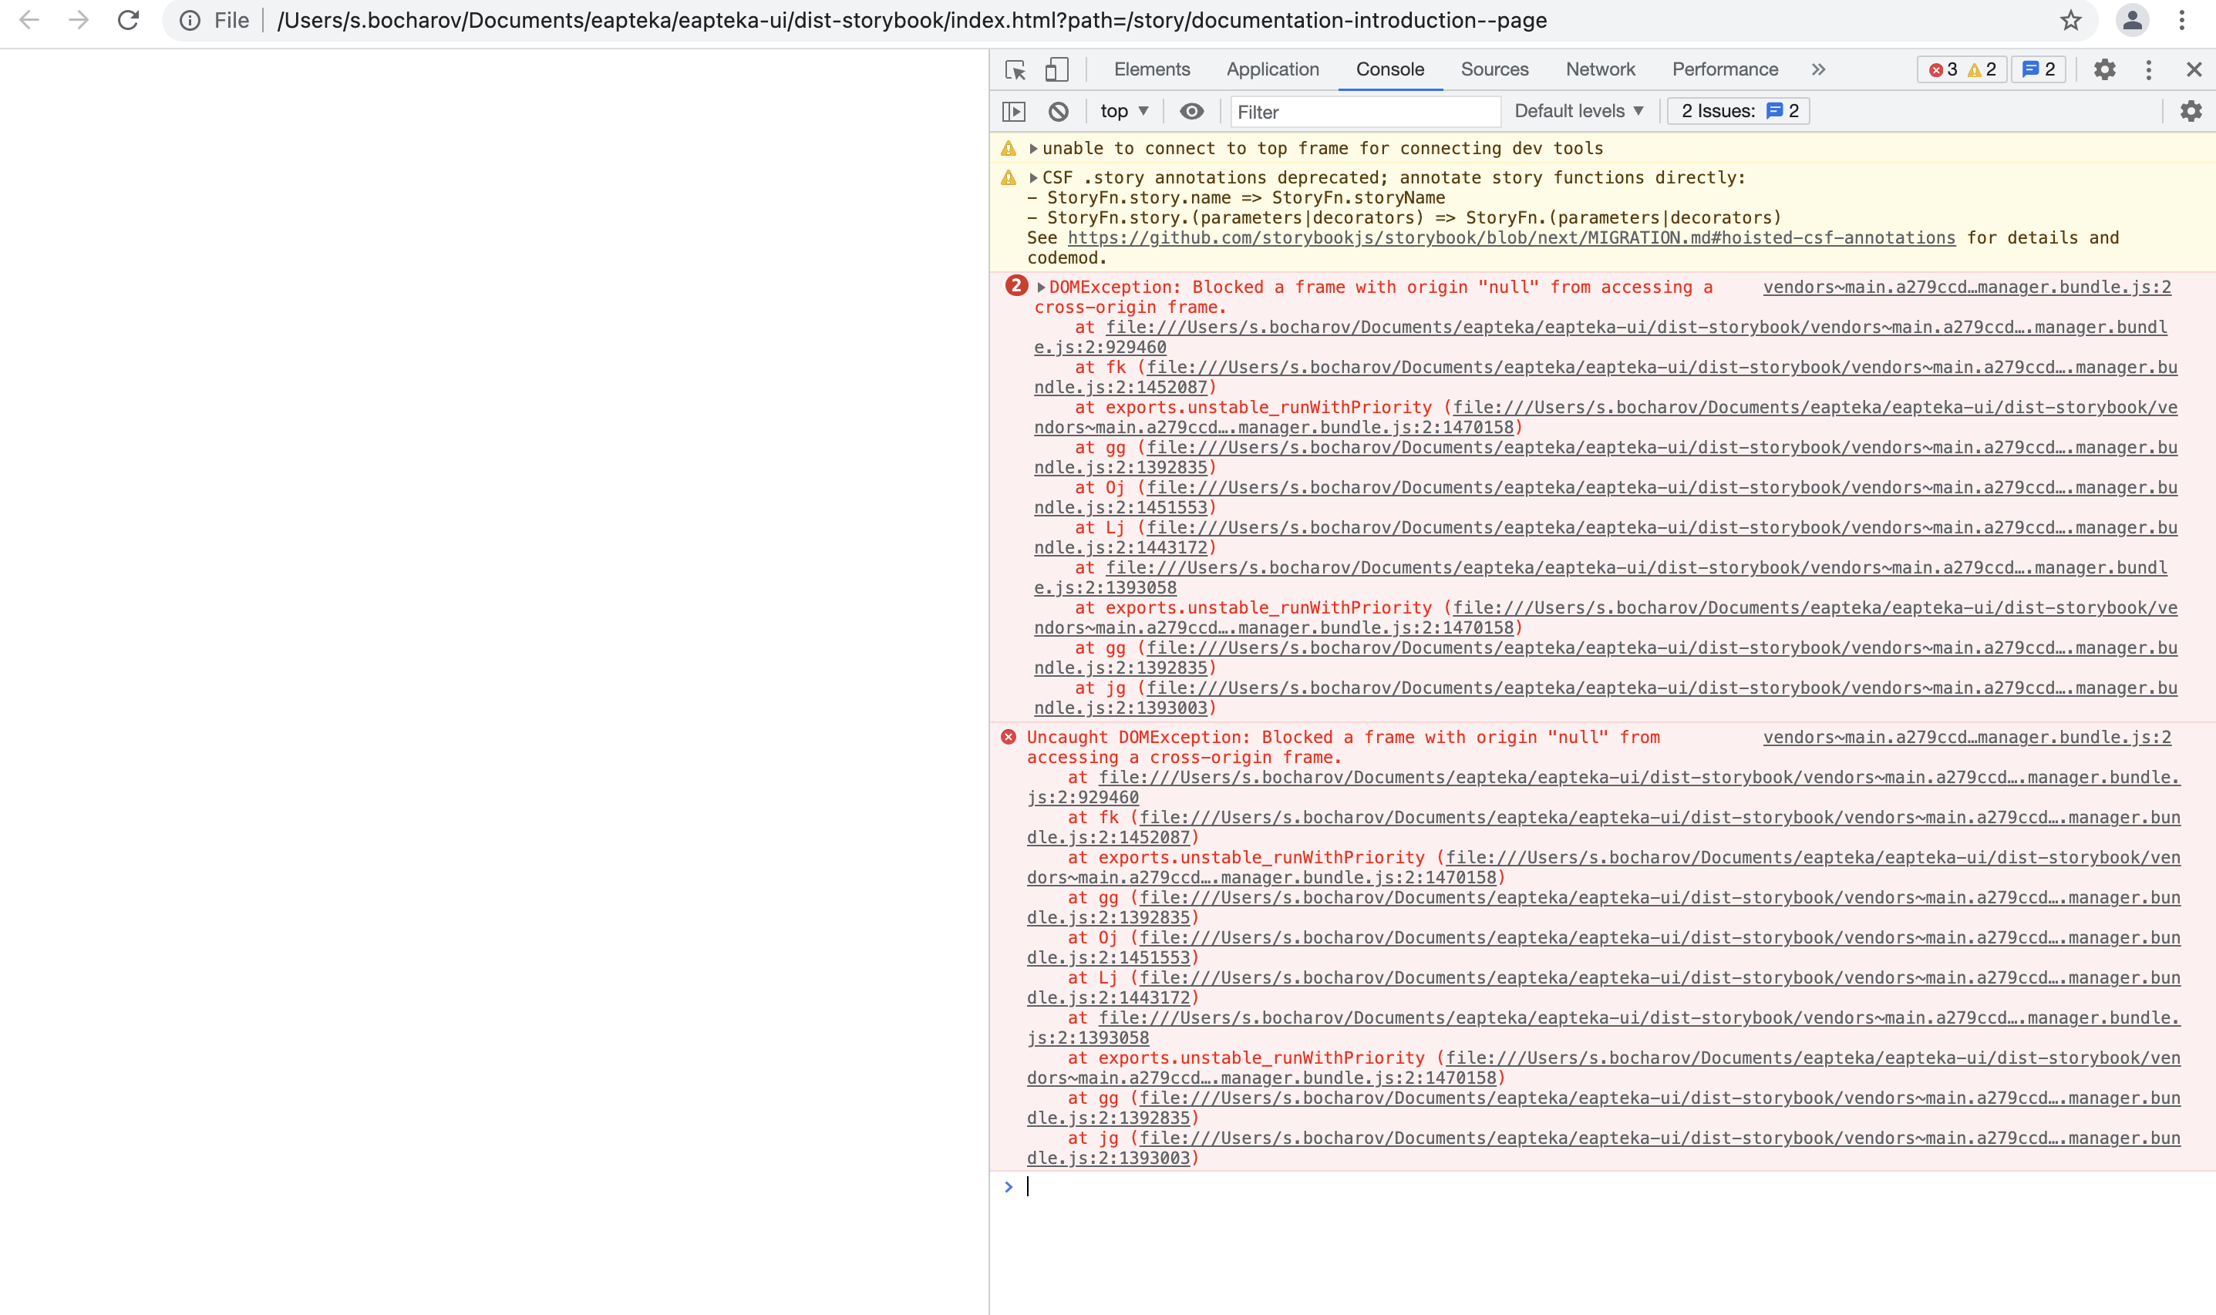Click the clear console icon

click(x=1059, y=112)
